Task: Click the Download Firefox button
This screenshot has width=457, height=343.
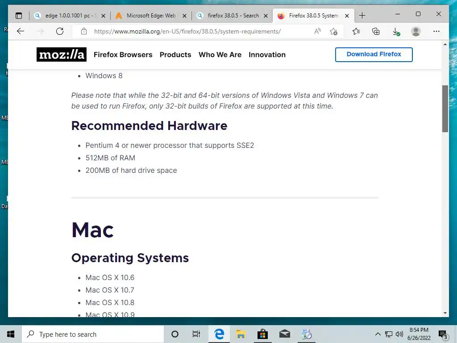Action: click(x=374, y=54)
